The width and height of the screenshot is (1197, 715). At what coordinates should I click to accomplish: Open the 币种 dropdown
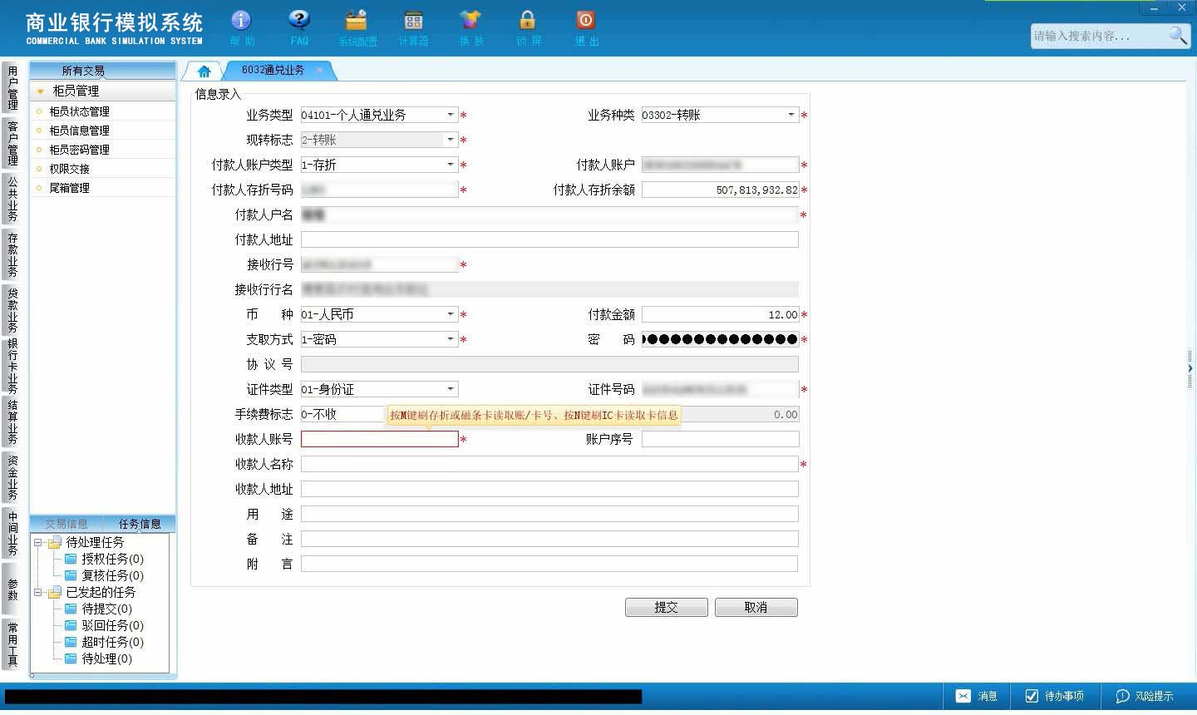[451, 314]
